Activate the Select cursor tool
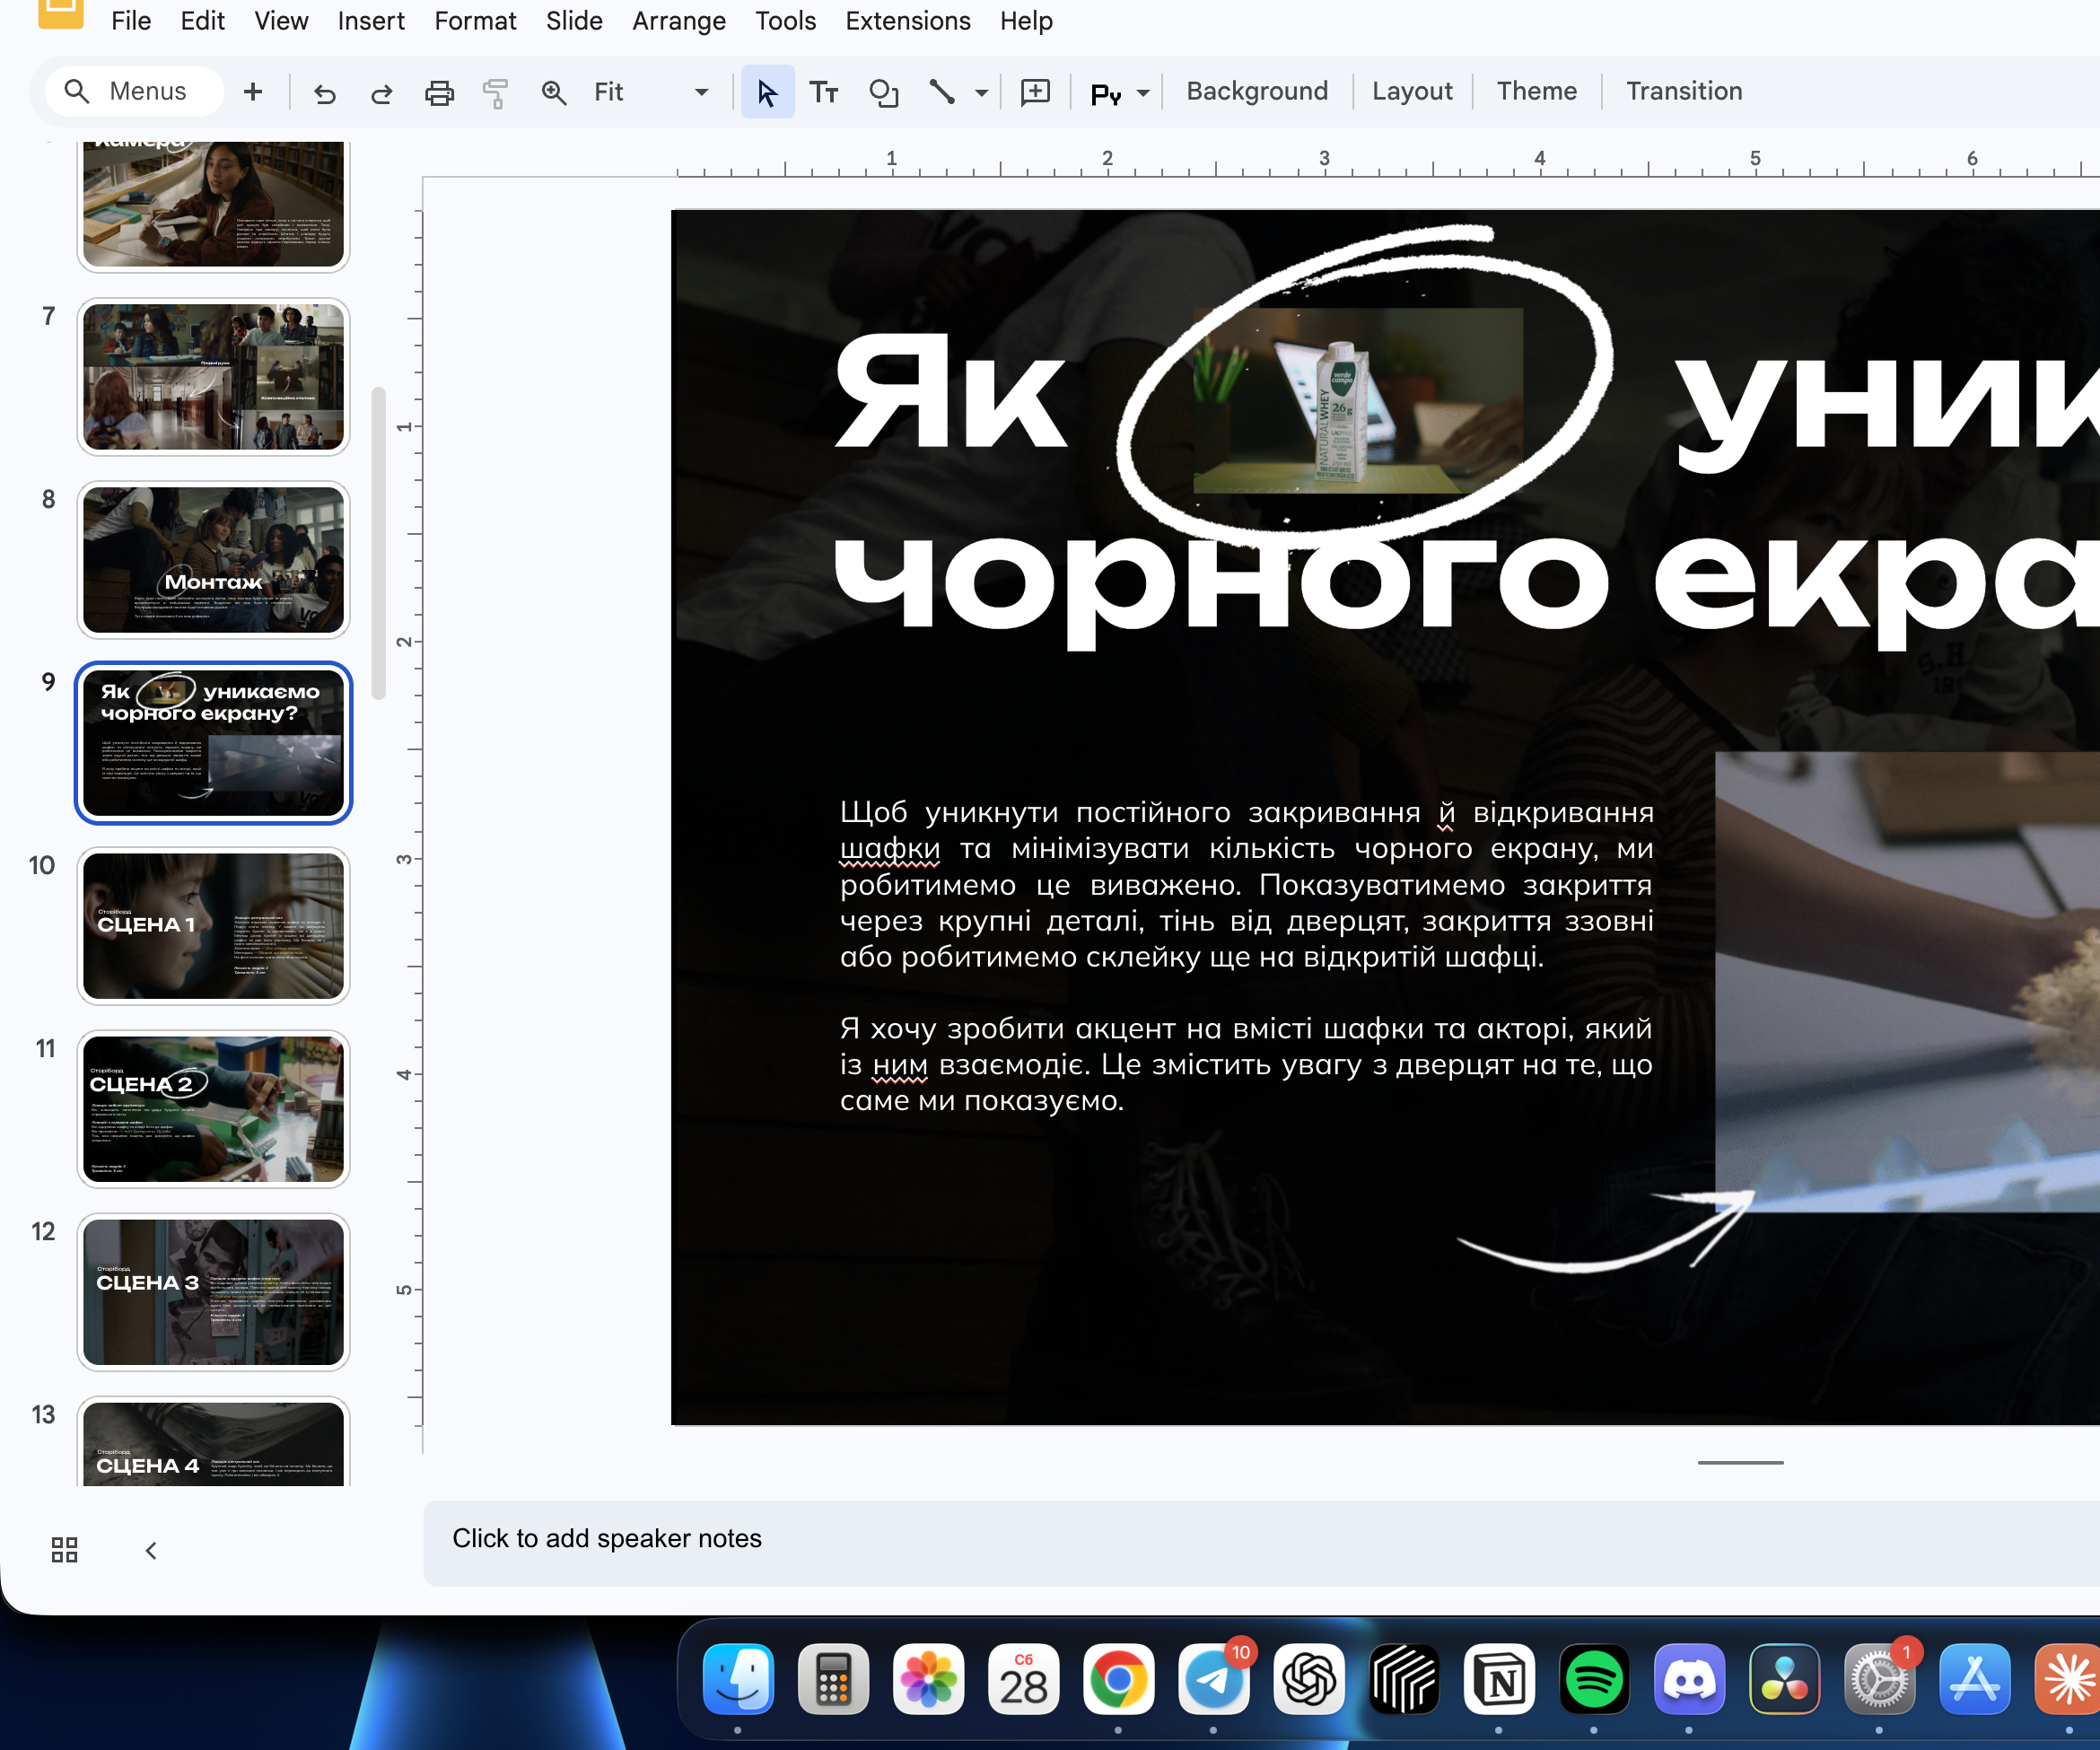The width and height of the screenshot is (2100, 1750). (x=767, y=93)
